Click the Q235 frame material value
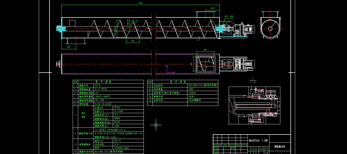Image resolution: width=347 pixels, height=154 pixels. tap(195, 100)
